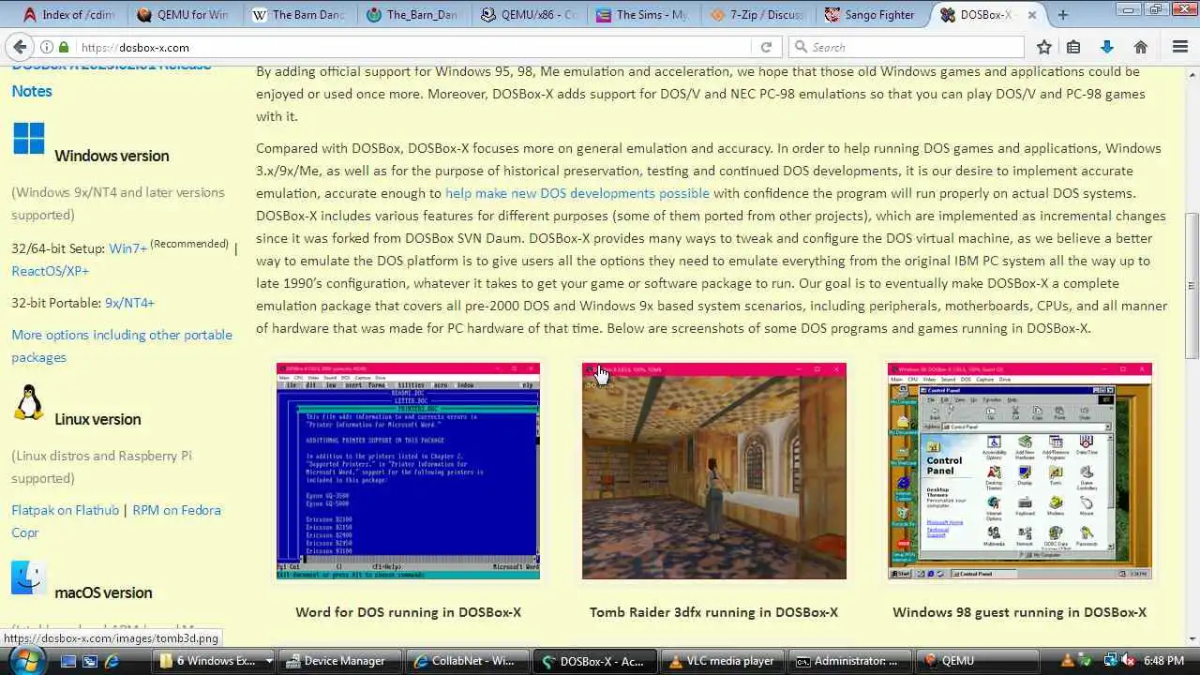This screenshot has height=675, width=1200.
Task: Bookmark this page with the star icon
Action: (1043, 47)
